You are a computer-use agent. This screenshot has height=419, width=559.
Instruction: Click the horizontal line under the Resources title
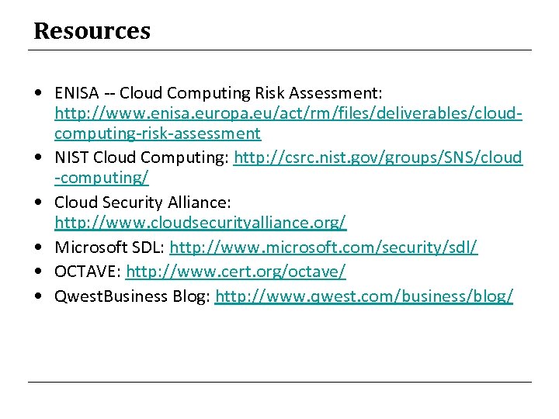tap(279, 50)
